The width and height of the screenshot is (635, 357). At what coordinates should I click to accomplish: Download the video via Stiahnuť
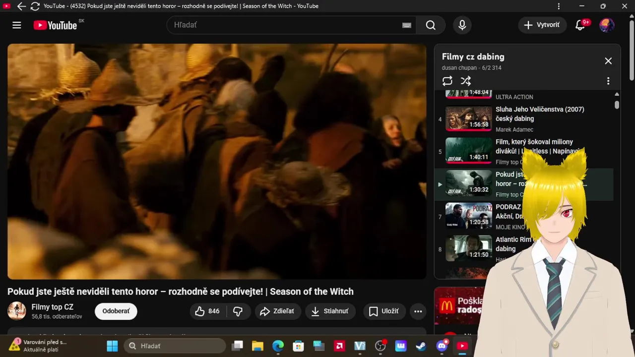pyautogui.click(x=330, y=311)
